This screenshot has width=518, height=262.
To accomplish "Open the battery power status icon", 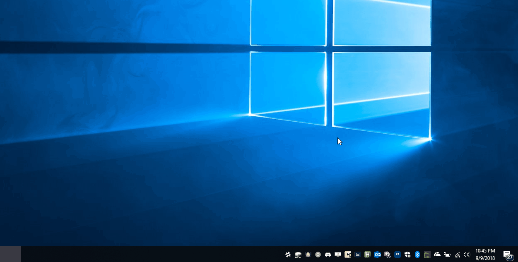I will [x=447, y=255].
